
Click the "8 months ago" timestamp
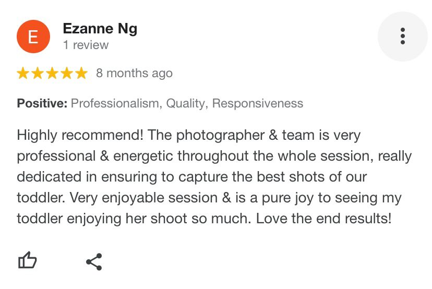pos(134,73)
